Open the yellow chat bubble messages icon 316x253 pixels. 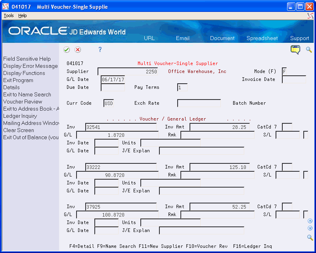click(x=295, y=50)
